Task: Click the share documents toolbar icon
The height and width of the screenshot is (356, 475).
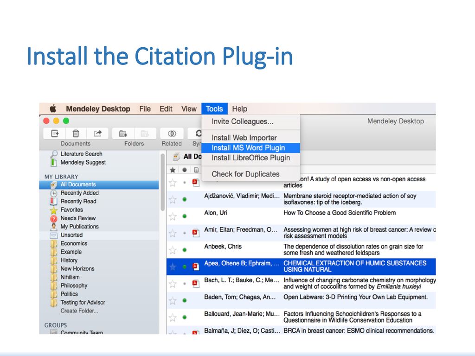Action: tap(97, 133)
